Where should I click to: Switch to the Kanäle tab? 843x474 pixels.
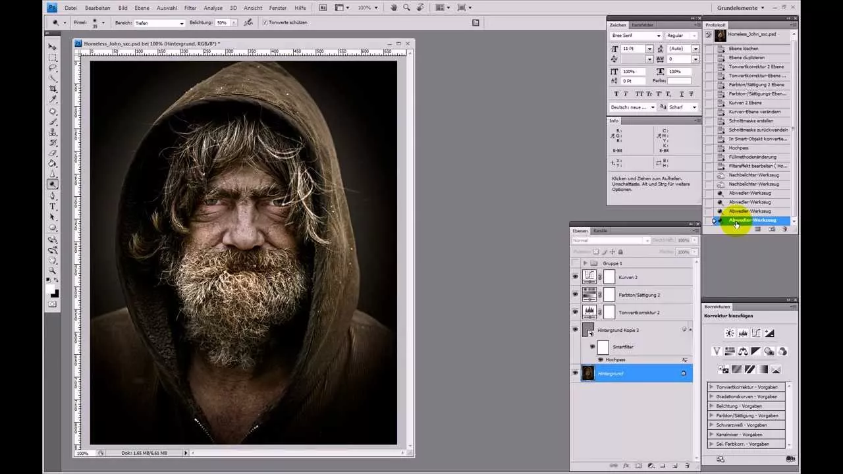600,231
